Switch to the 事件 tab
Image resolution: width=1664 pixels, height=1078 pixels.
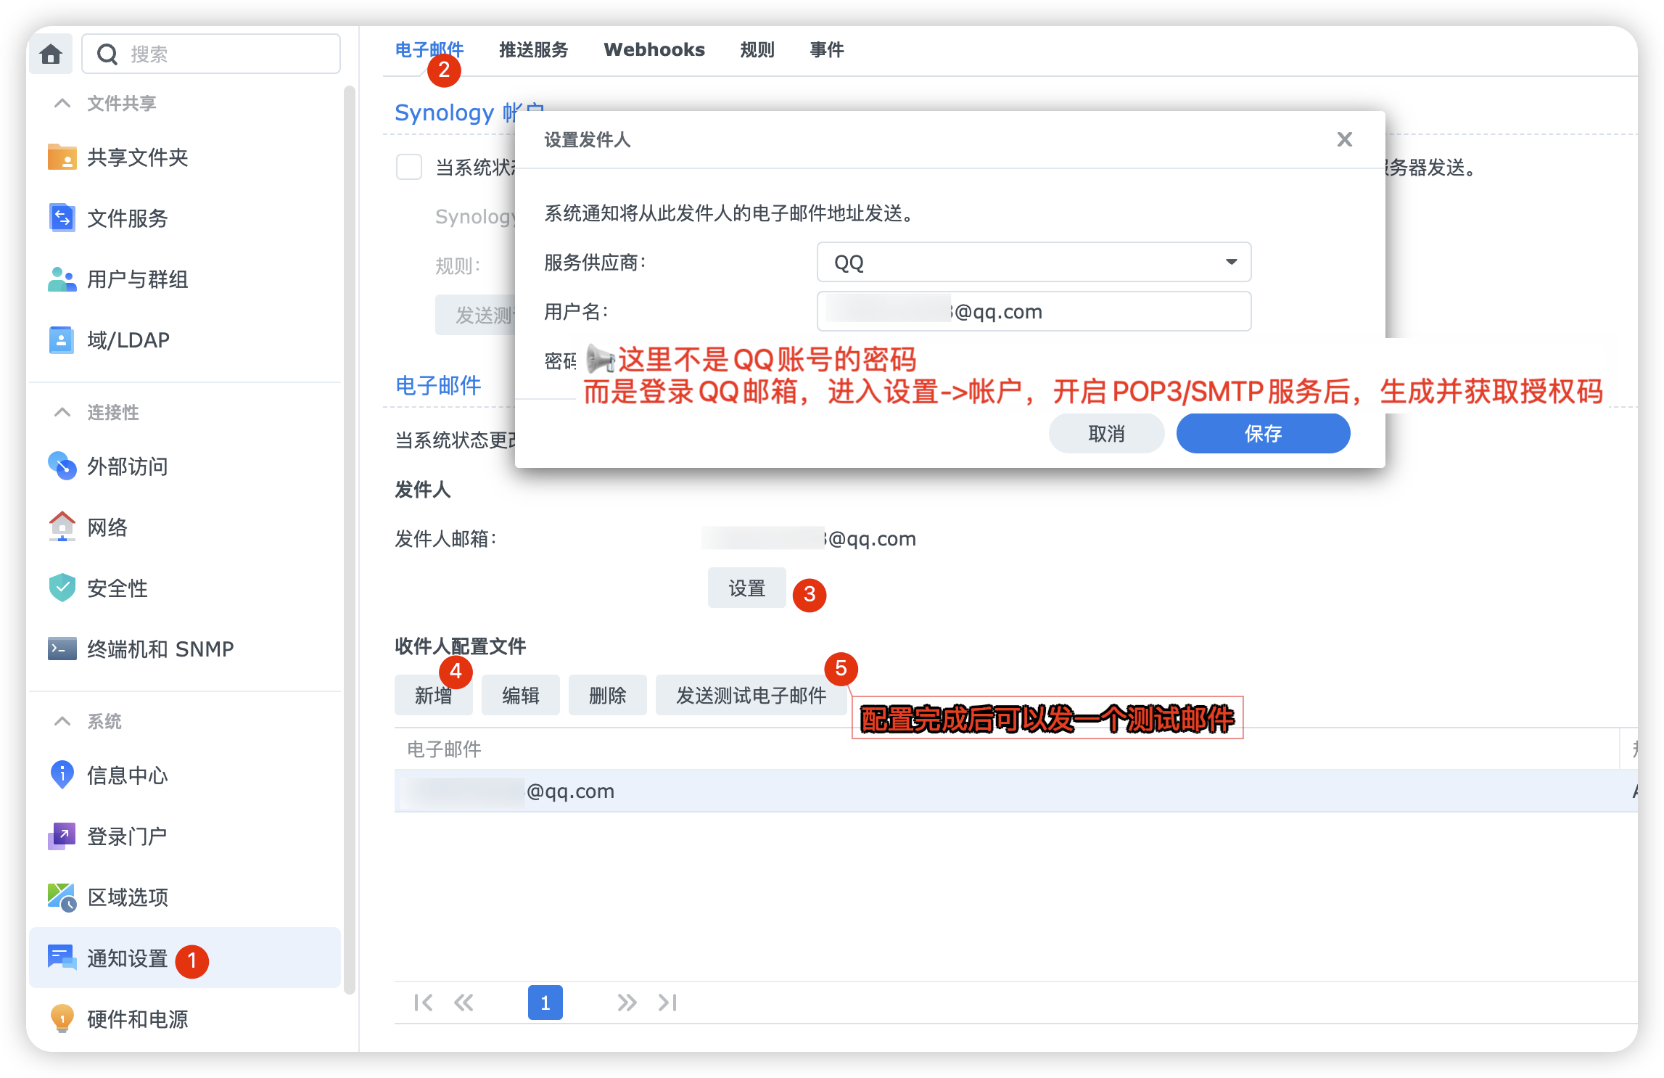point(827,49)
